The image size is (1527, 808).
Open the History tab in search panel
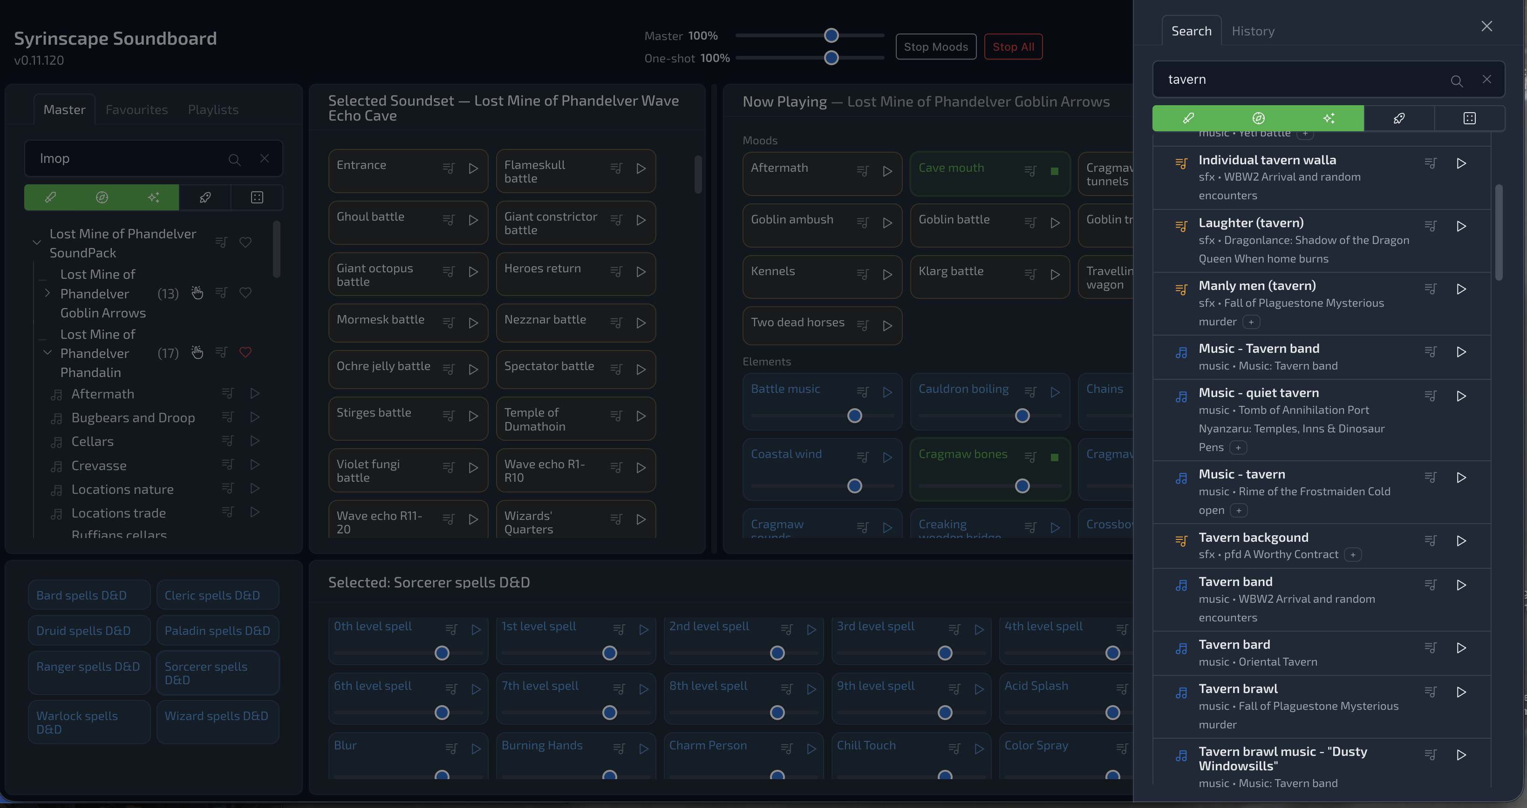(1253, 31)
